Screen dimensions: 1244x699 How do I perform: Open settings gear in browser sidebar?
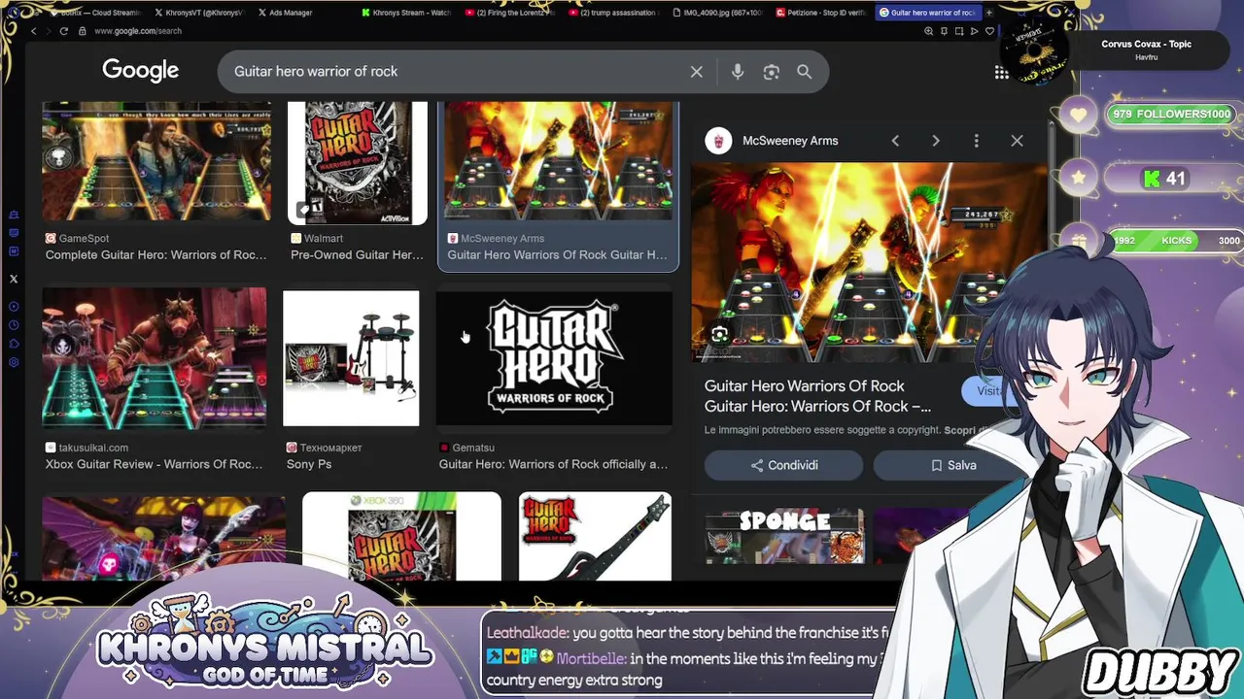[14, 362]
